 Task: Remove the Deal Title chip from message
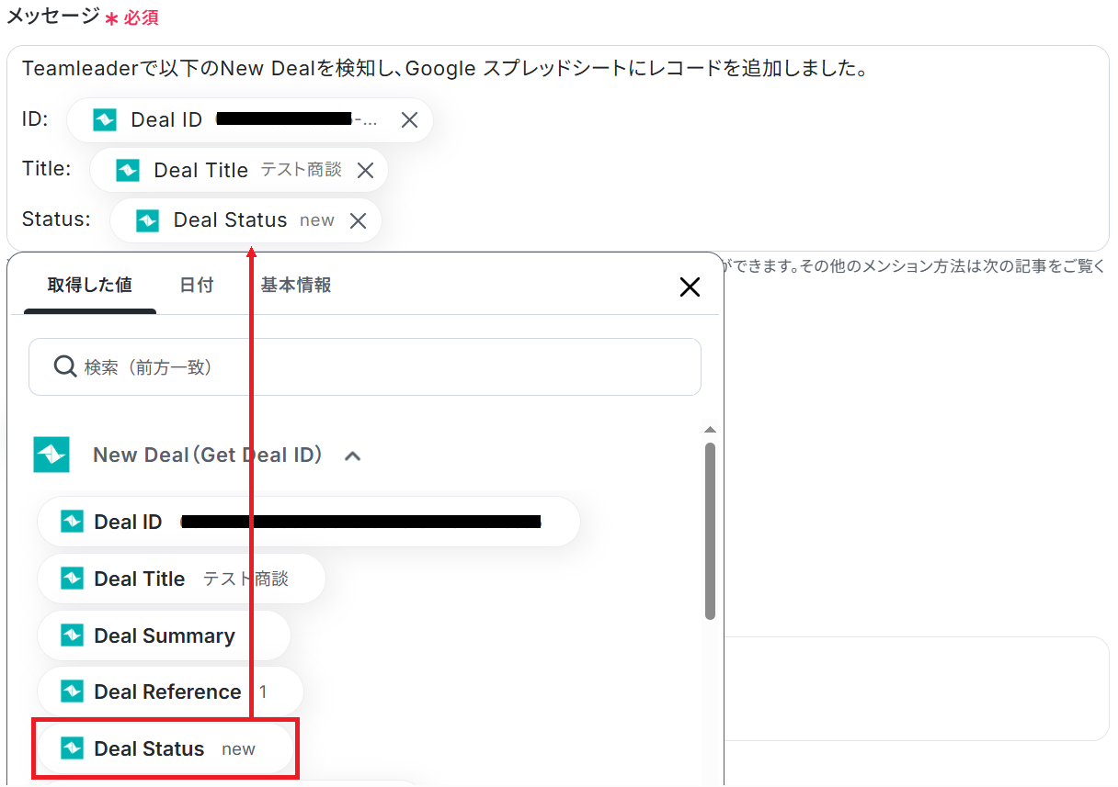tap(365, 170)
